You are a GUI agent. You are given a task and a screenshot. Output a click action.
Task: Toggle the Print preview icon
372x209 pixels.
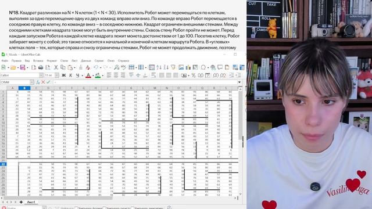coord(48,67)
